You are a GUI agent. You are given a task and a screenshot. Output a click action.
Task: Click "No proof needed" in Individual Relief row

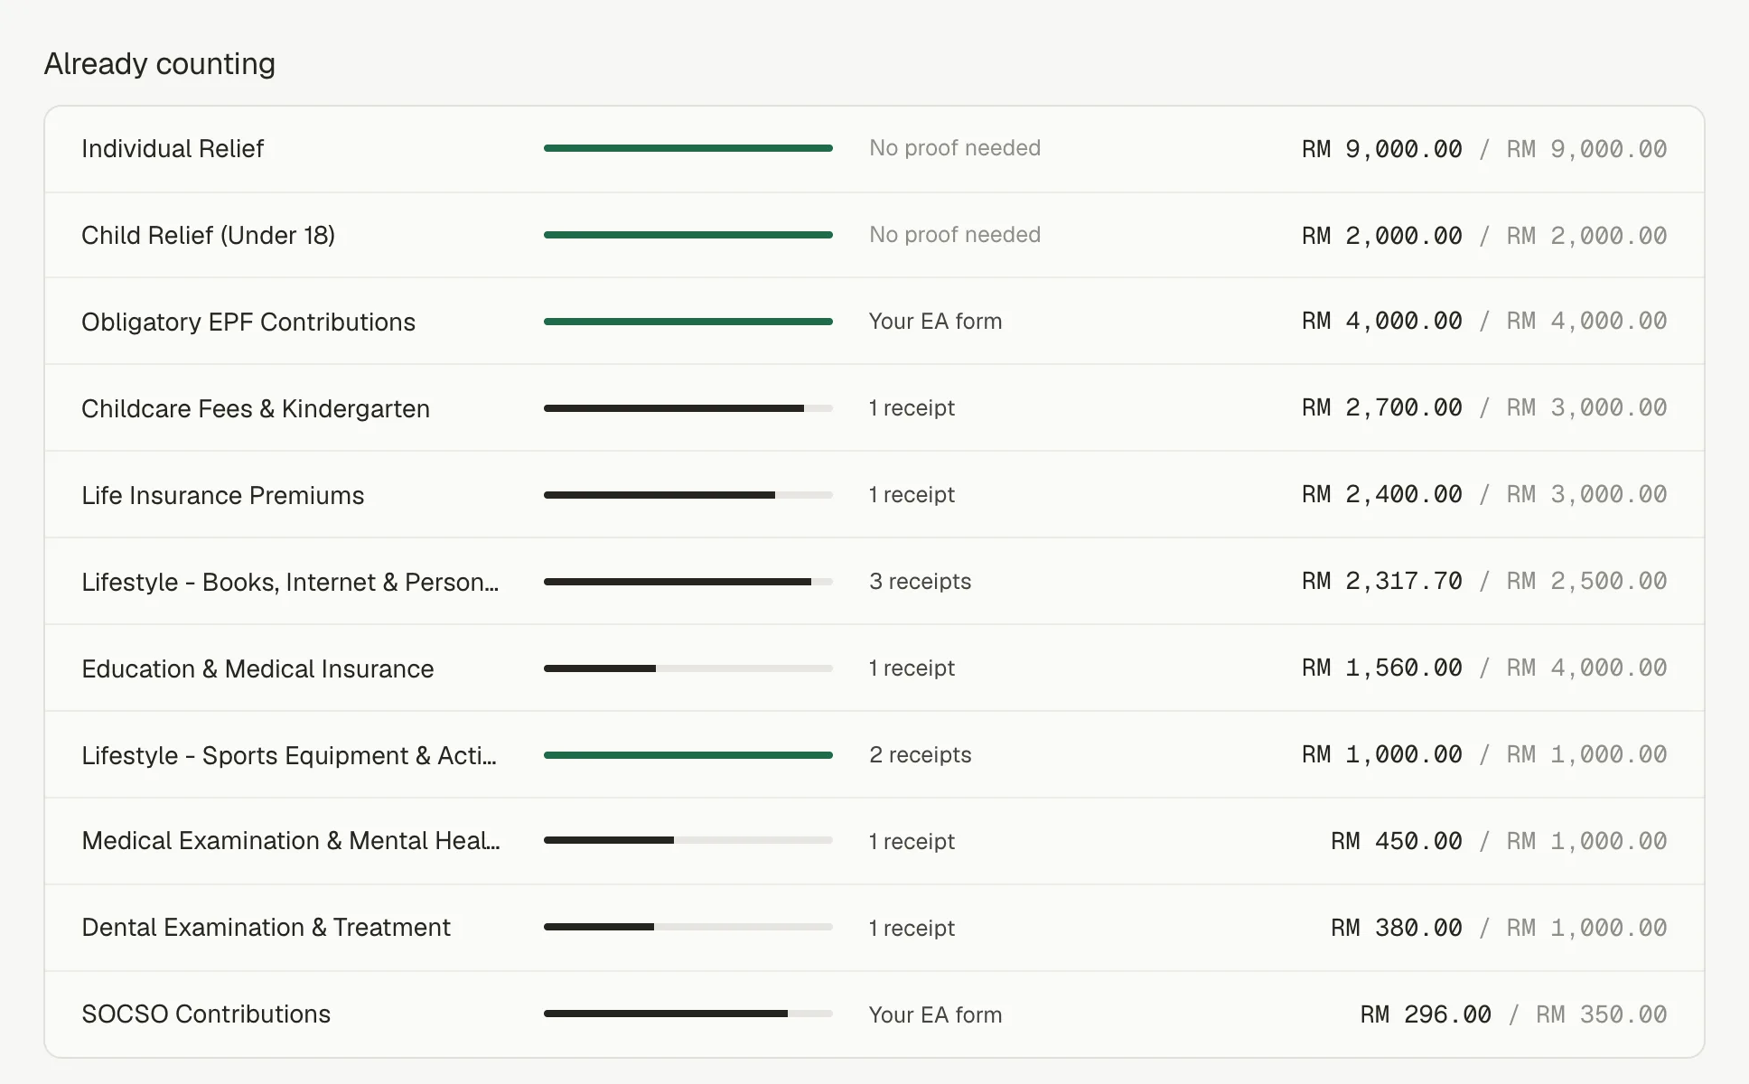tap(955, 148)
